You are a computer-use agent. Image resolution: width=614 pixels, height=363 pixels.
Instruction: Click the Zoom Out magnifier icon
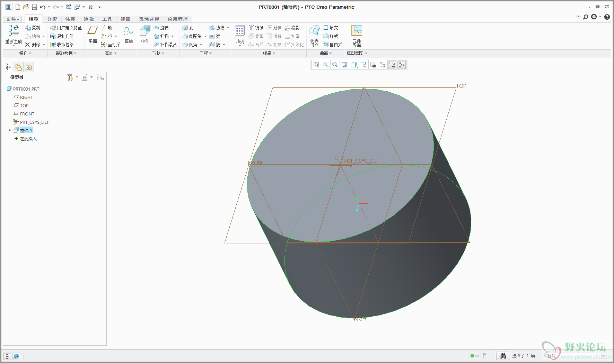pos(335,65)
